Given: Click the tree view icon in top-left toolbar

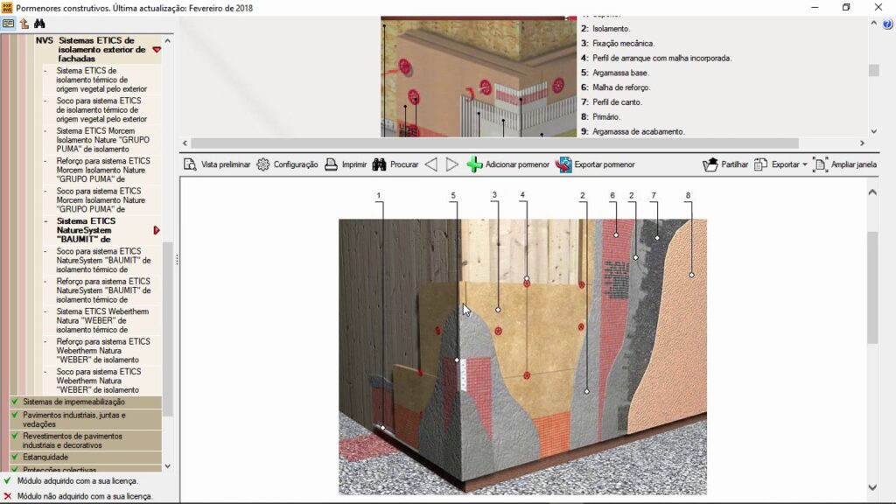Looking at the screenshot, I should [9, 24].
